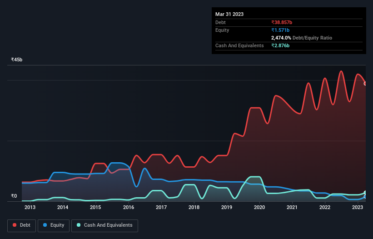
Task: Click the 2023 x-axis label
Action: (358, 207)
